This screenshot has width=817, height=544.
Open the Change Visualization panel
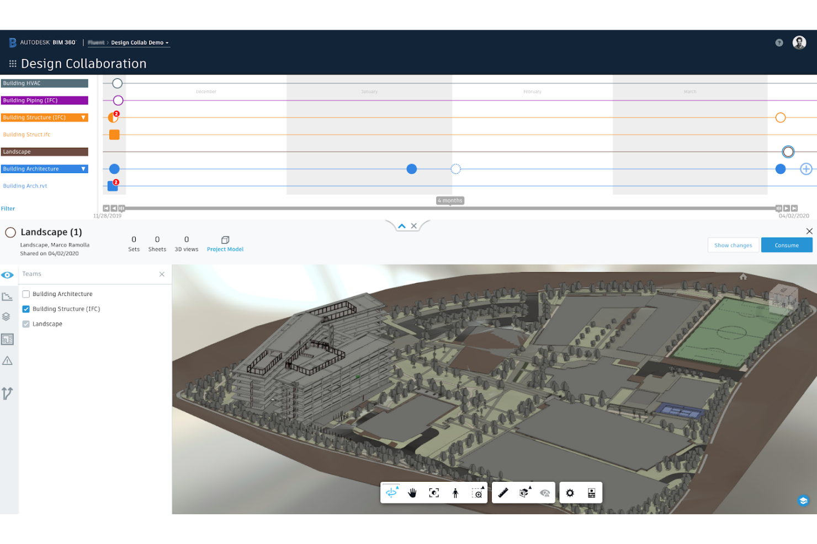8,394
